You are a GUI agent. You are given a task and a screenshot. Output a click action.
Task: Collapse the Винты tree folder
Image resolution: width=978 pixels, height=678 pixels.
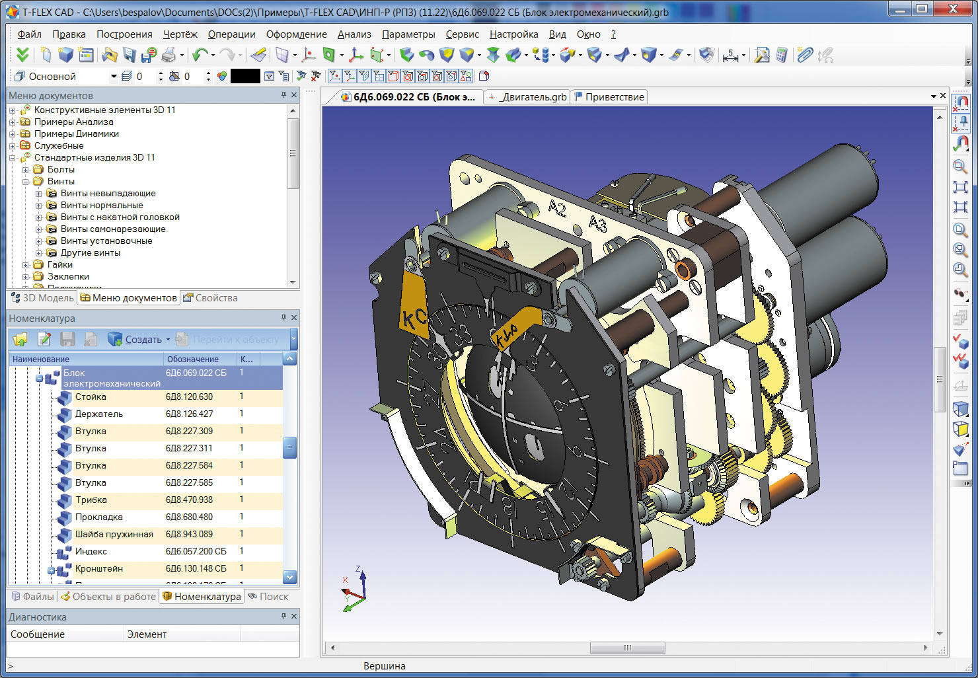pyautogui.click(x=26, y=182)
